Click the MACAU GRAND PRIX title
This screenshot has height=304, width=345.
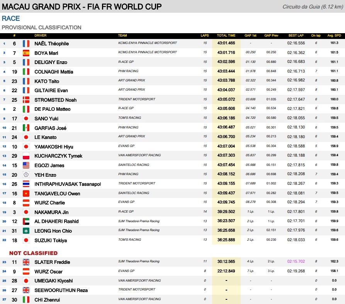point(82,7)
